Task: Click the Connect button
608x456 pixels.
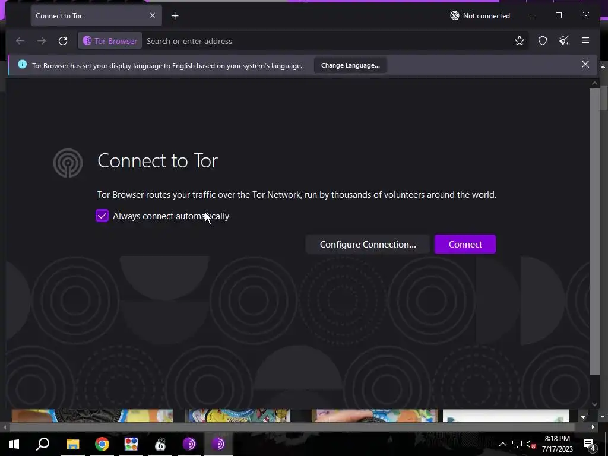Action: click(465, 244)
